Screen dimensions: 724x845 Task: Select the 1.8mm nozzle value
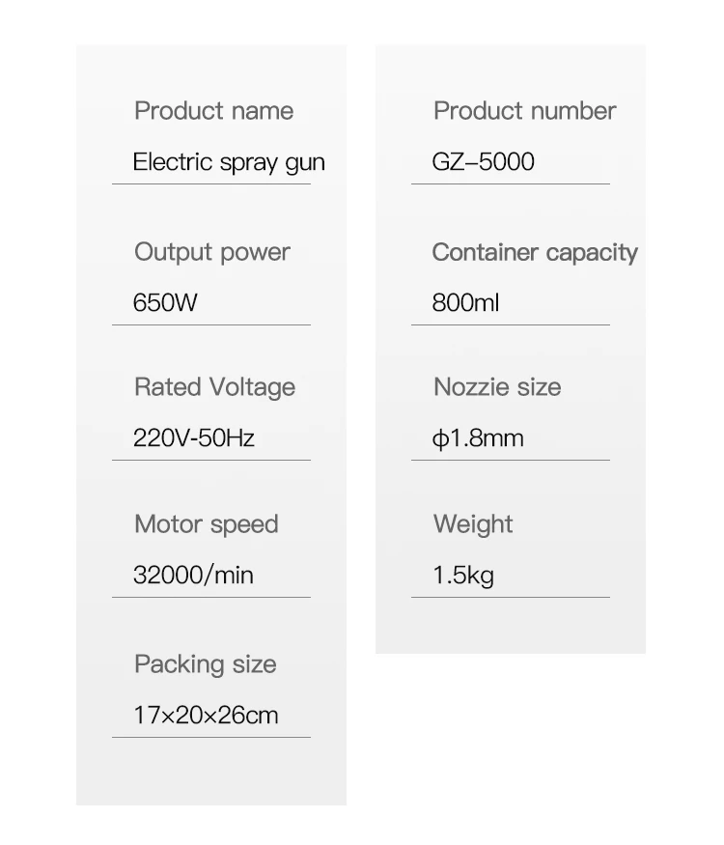coord(484,438)
